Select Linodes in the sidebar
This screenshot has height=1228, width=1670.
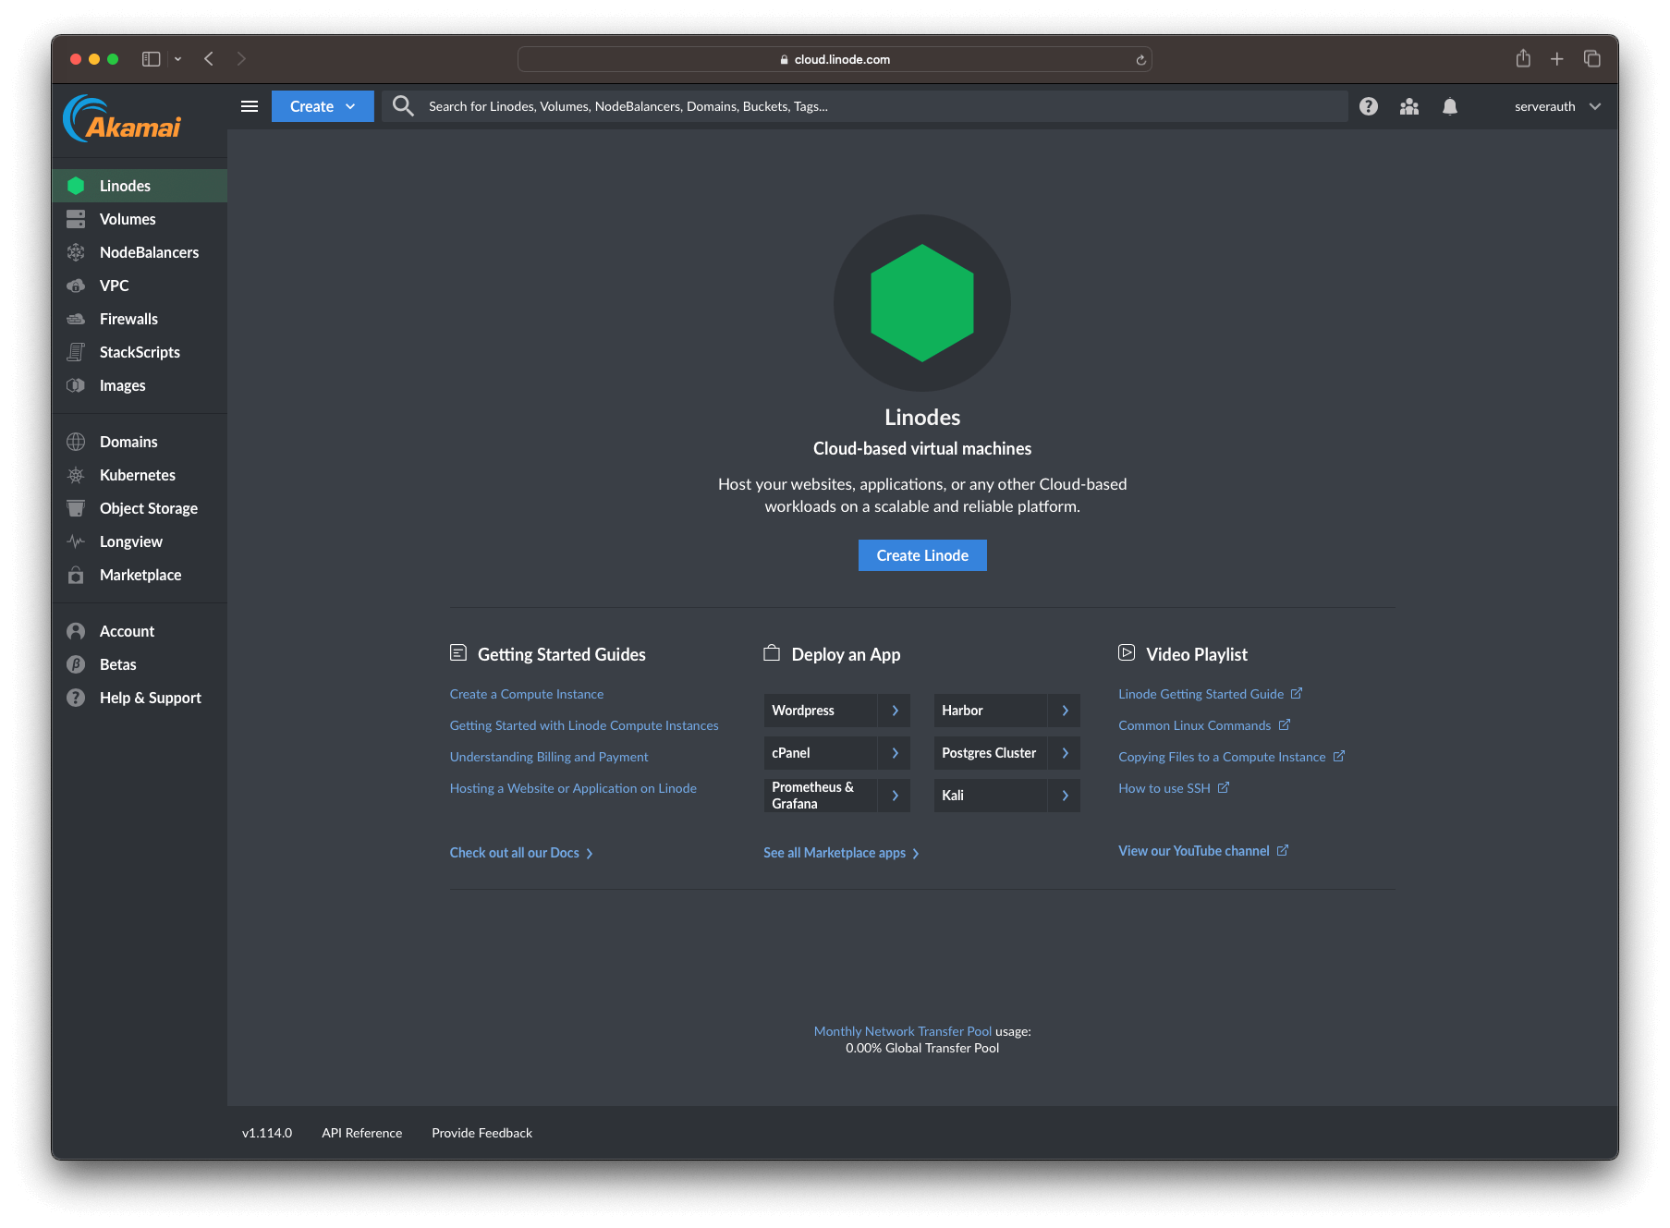[x=140, y=186]
